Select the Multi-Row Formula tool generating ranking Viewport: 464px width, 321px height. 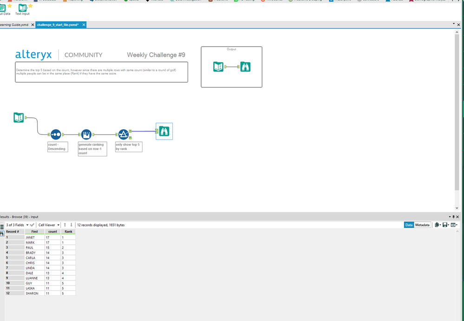click(x=86, y=134)
